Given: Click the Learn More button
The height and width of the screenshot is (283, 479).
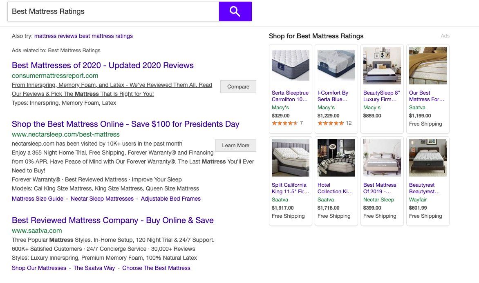Looking at the screenshot, I should 235,146.
